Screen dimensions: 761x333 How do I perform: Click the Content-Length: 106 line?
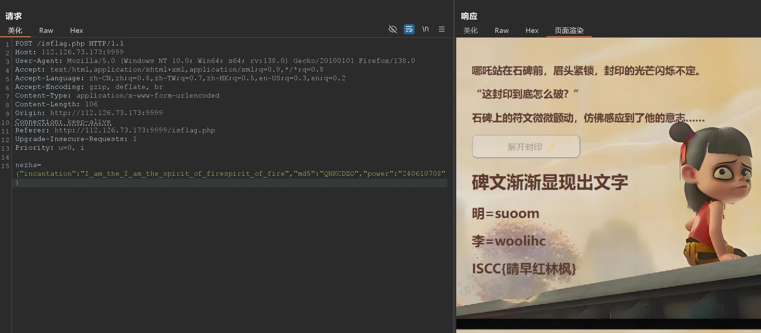[56, 104]
